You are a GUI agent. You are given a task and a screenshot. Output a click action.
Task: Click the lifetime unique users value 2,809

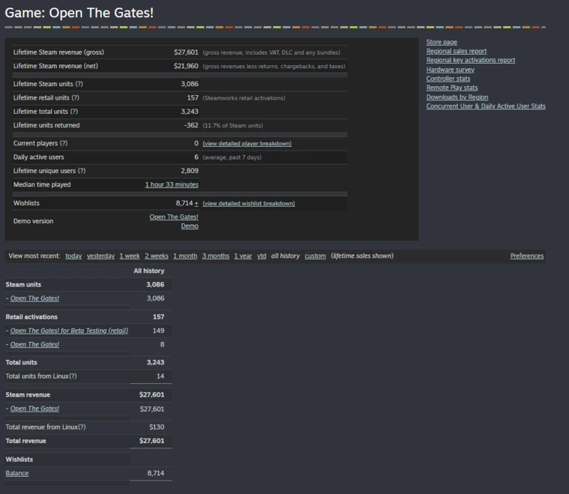(189, 171)
